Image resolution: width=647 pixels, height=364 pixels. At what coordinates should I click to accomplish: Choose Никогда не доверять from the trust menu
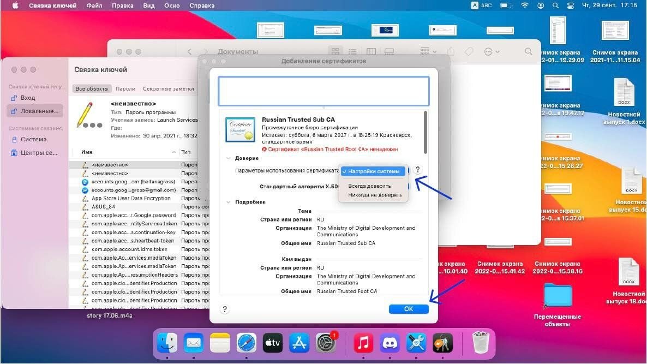pos(375,195)
